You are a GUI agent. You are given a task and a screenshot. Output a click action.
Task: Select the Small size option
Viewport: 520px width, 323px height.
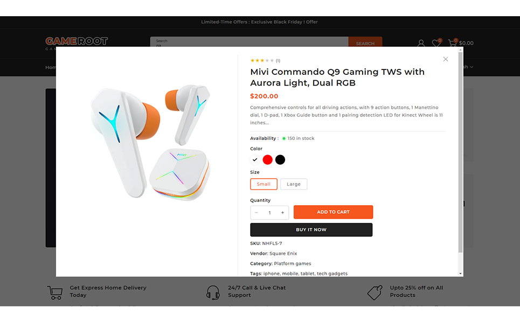click(264, 184)
